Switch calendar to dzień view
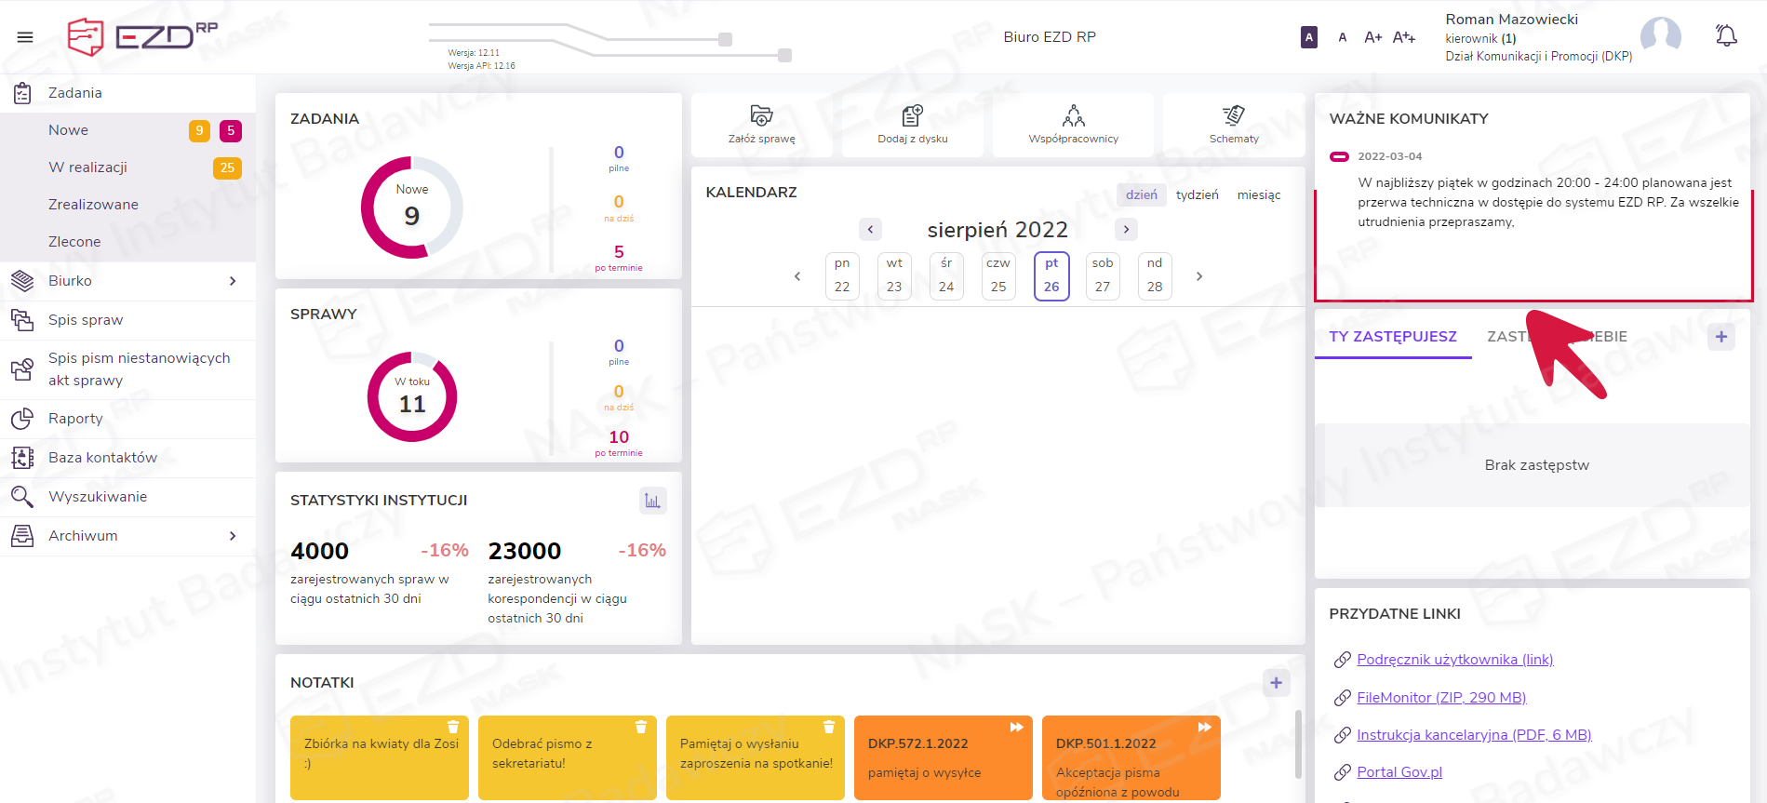This screenshot has width=1767, height=803. click(1141, 194)
